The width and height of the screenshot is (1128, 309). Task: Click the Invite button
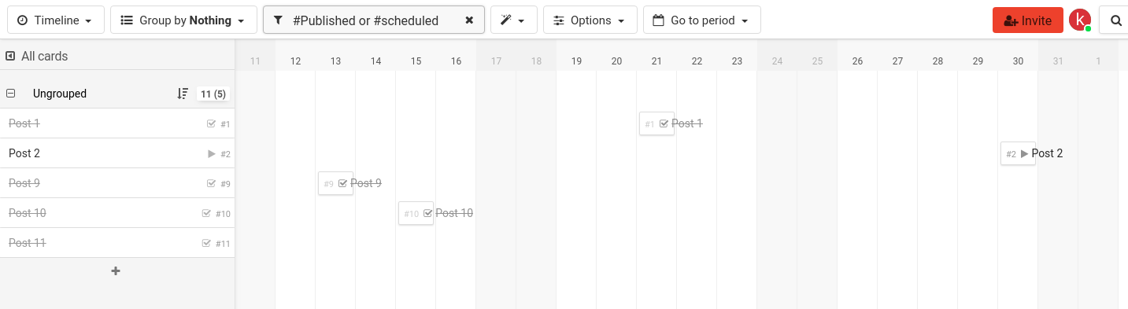(x=1028, y=20)
